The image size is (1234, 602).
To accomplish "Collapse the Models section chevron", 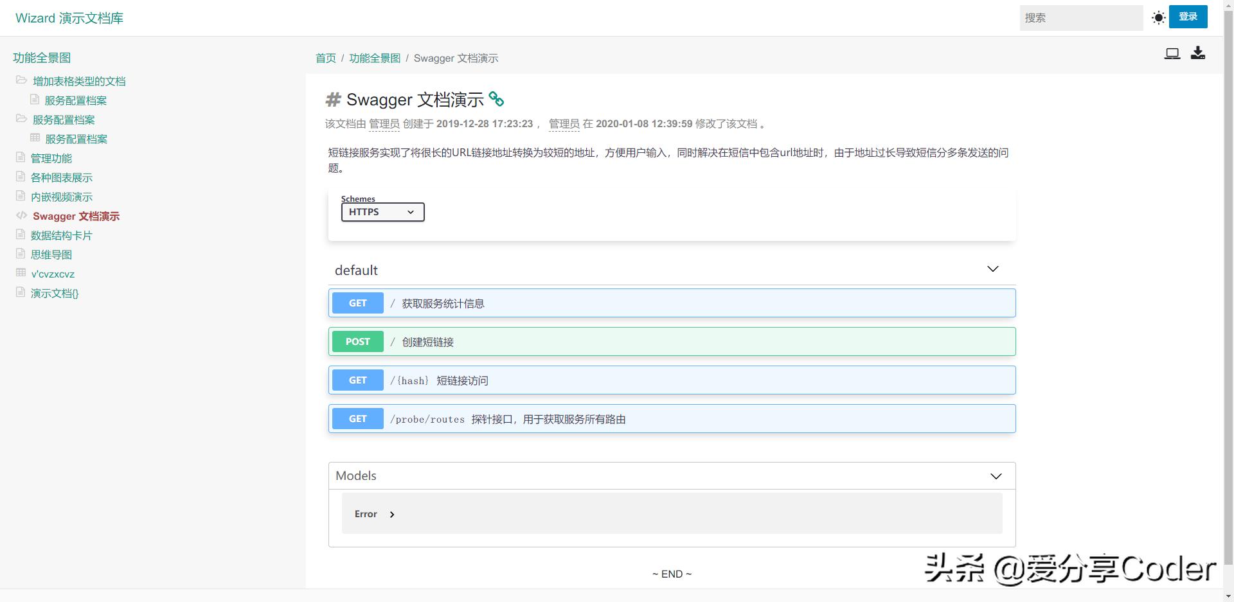I will pyautogui.click(x=996, y=476).
